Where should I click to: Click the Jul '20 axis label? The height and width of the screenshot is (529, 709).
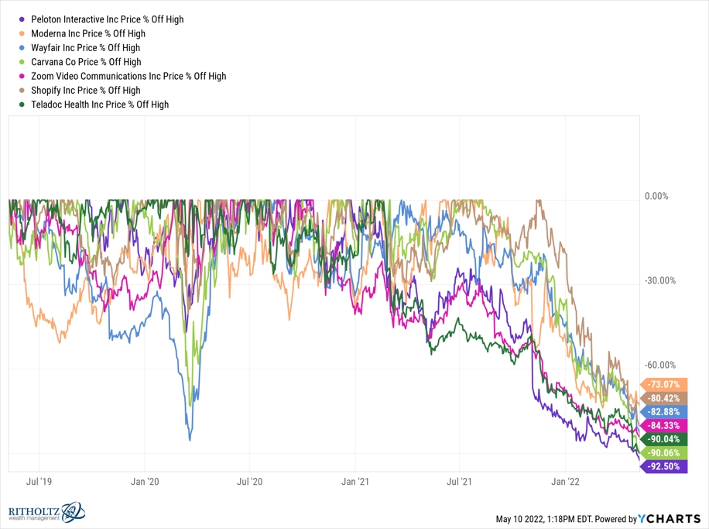tap(249, 482)
